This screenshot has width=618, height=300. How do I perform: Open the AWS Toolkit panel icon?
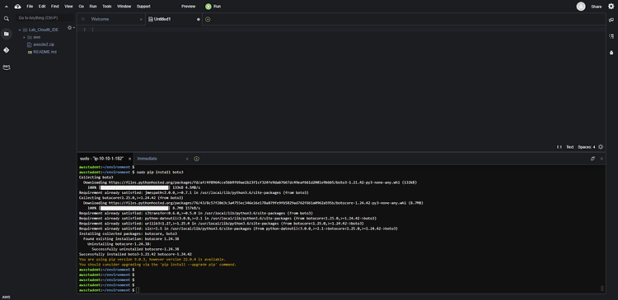[7, 67]
